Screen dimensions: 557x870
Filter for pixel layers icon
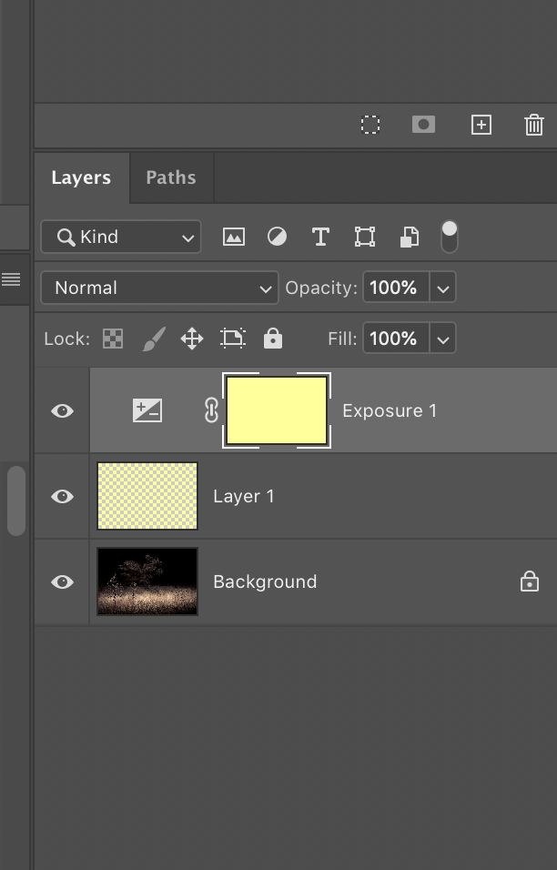[x=234, y=237]
